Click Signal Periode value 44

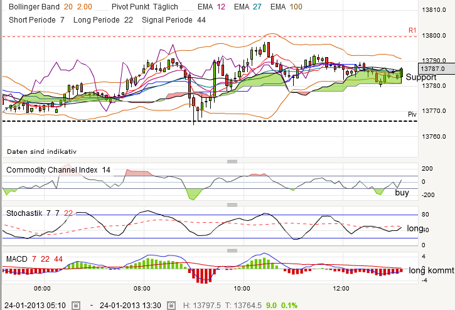pyautogui.click(x=201, y=20)
